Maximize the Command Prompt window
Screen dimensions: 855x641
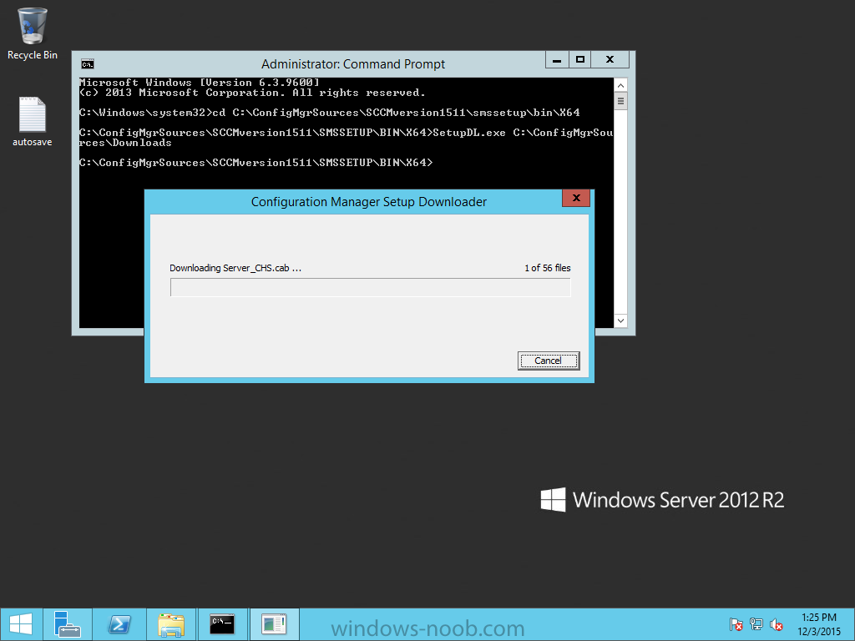[580, 59]
